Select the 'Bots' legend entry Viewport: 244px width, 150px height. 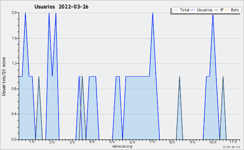coord(232,10)
